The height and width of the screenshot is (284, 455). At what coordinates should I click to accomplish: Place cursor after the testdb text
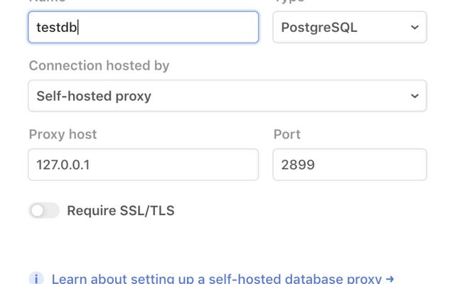pos(80,28)
